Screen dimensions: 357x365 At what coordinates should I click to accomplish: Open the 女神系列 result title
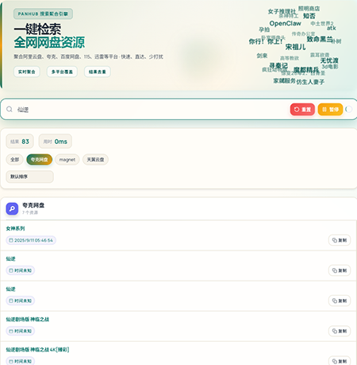15,228
